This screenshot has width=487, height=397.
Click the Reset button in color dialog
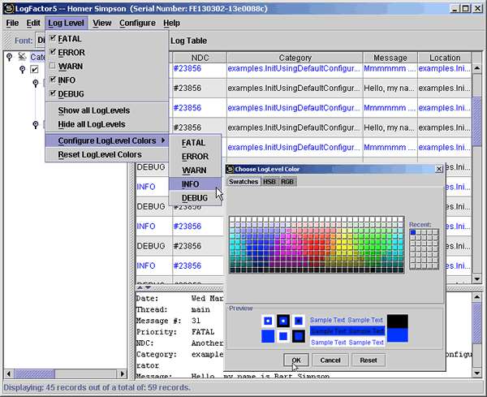(368, 360)
